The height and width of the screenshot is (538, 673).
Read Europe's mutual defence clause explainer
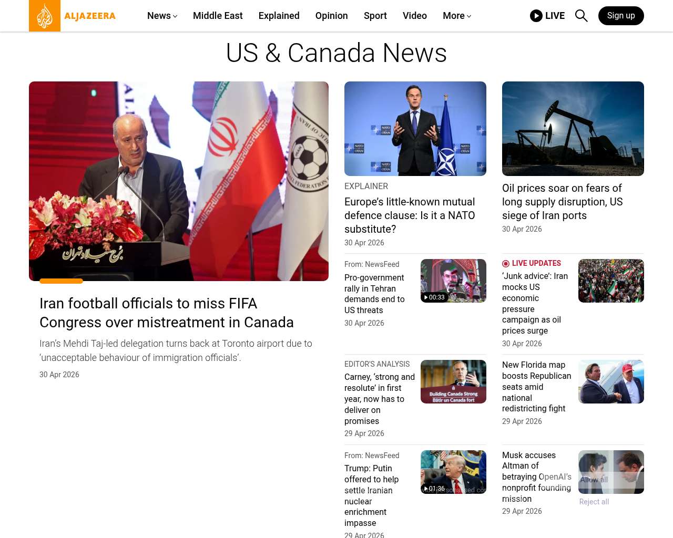410,215
